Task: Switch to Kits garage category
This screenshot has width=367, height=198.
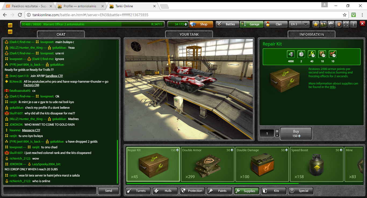Action: pos(274,191)
